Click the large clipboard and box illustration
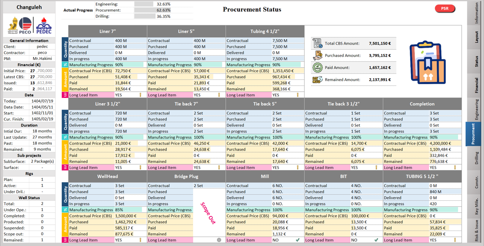Viewport: 484px width, 246px height. (x=428, y=62)
